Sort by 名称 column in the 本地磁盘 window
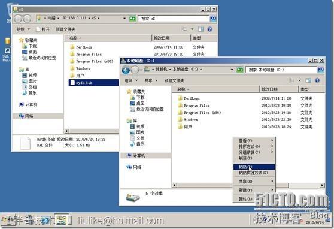The width and height of the screenshot is (334, 229). tap(216, 89)
